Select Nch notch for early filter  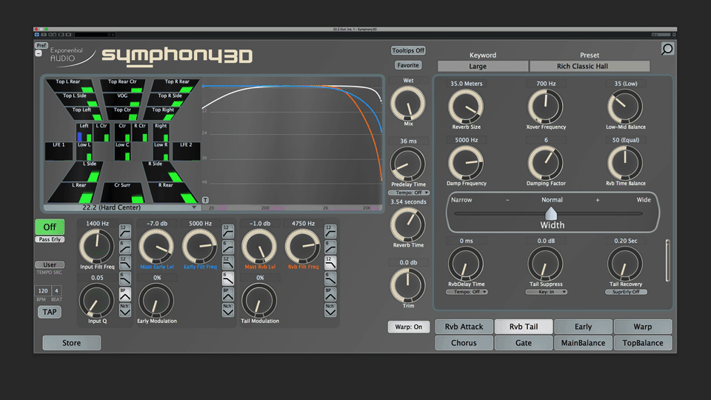click(x=227, y=310)
